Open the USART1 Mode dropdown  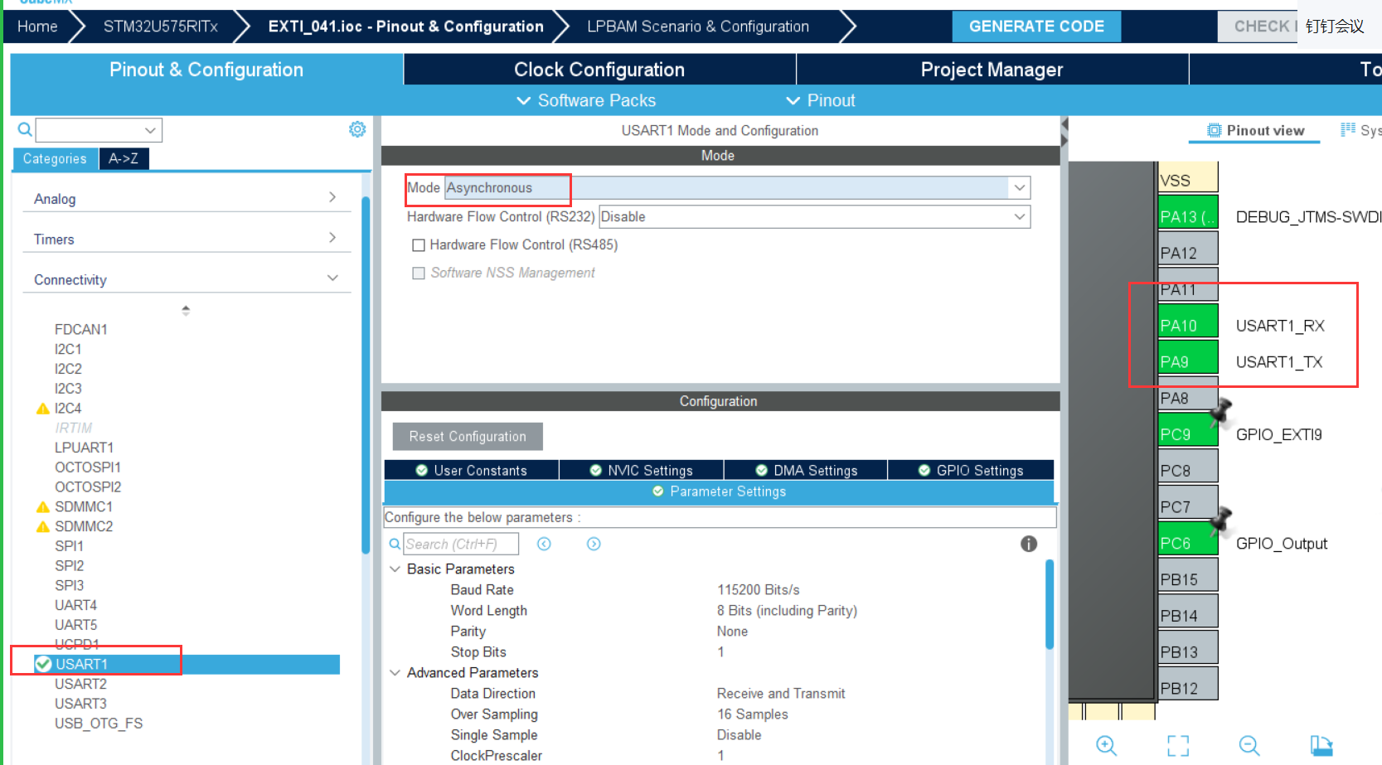tap(1020, 188)
